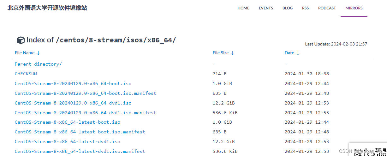Download the CHECKSUM file
Viewport: 387px width, 156px height.
coord(26,74)
